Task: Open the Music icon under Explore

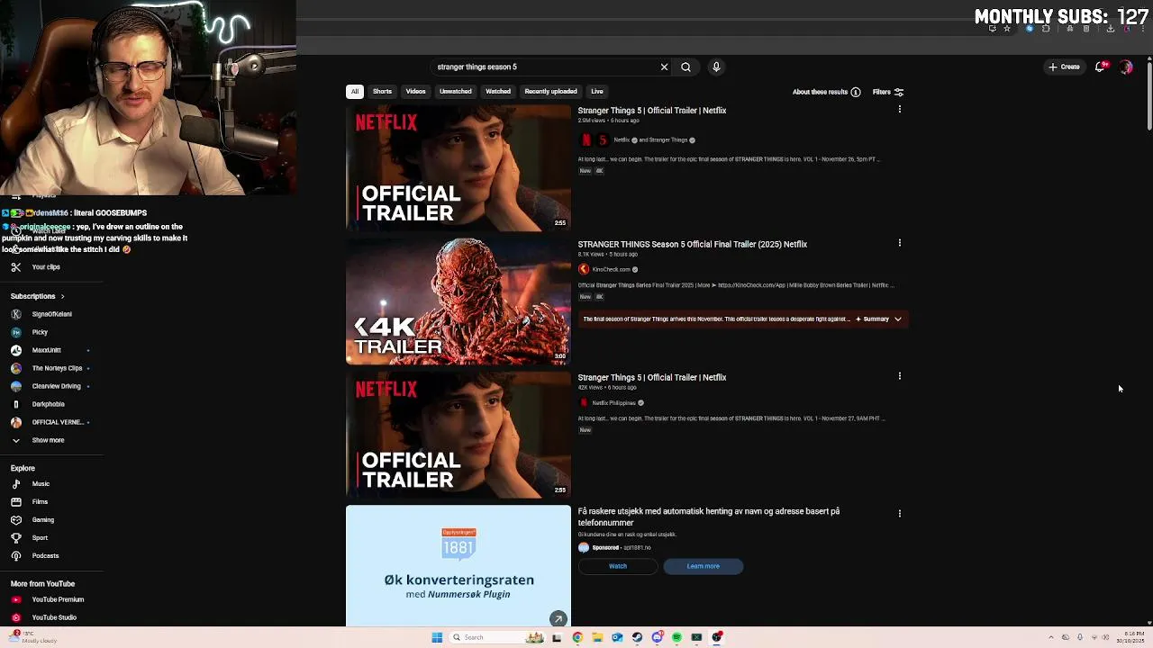Action: [x=15, y=483]
